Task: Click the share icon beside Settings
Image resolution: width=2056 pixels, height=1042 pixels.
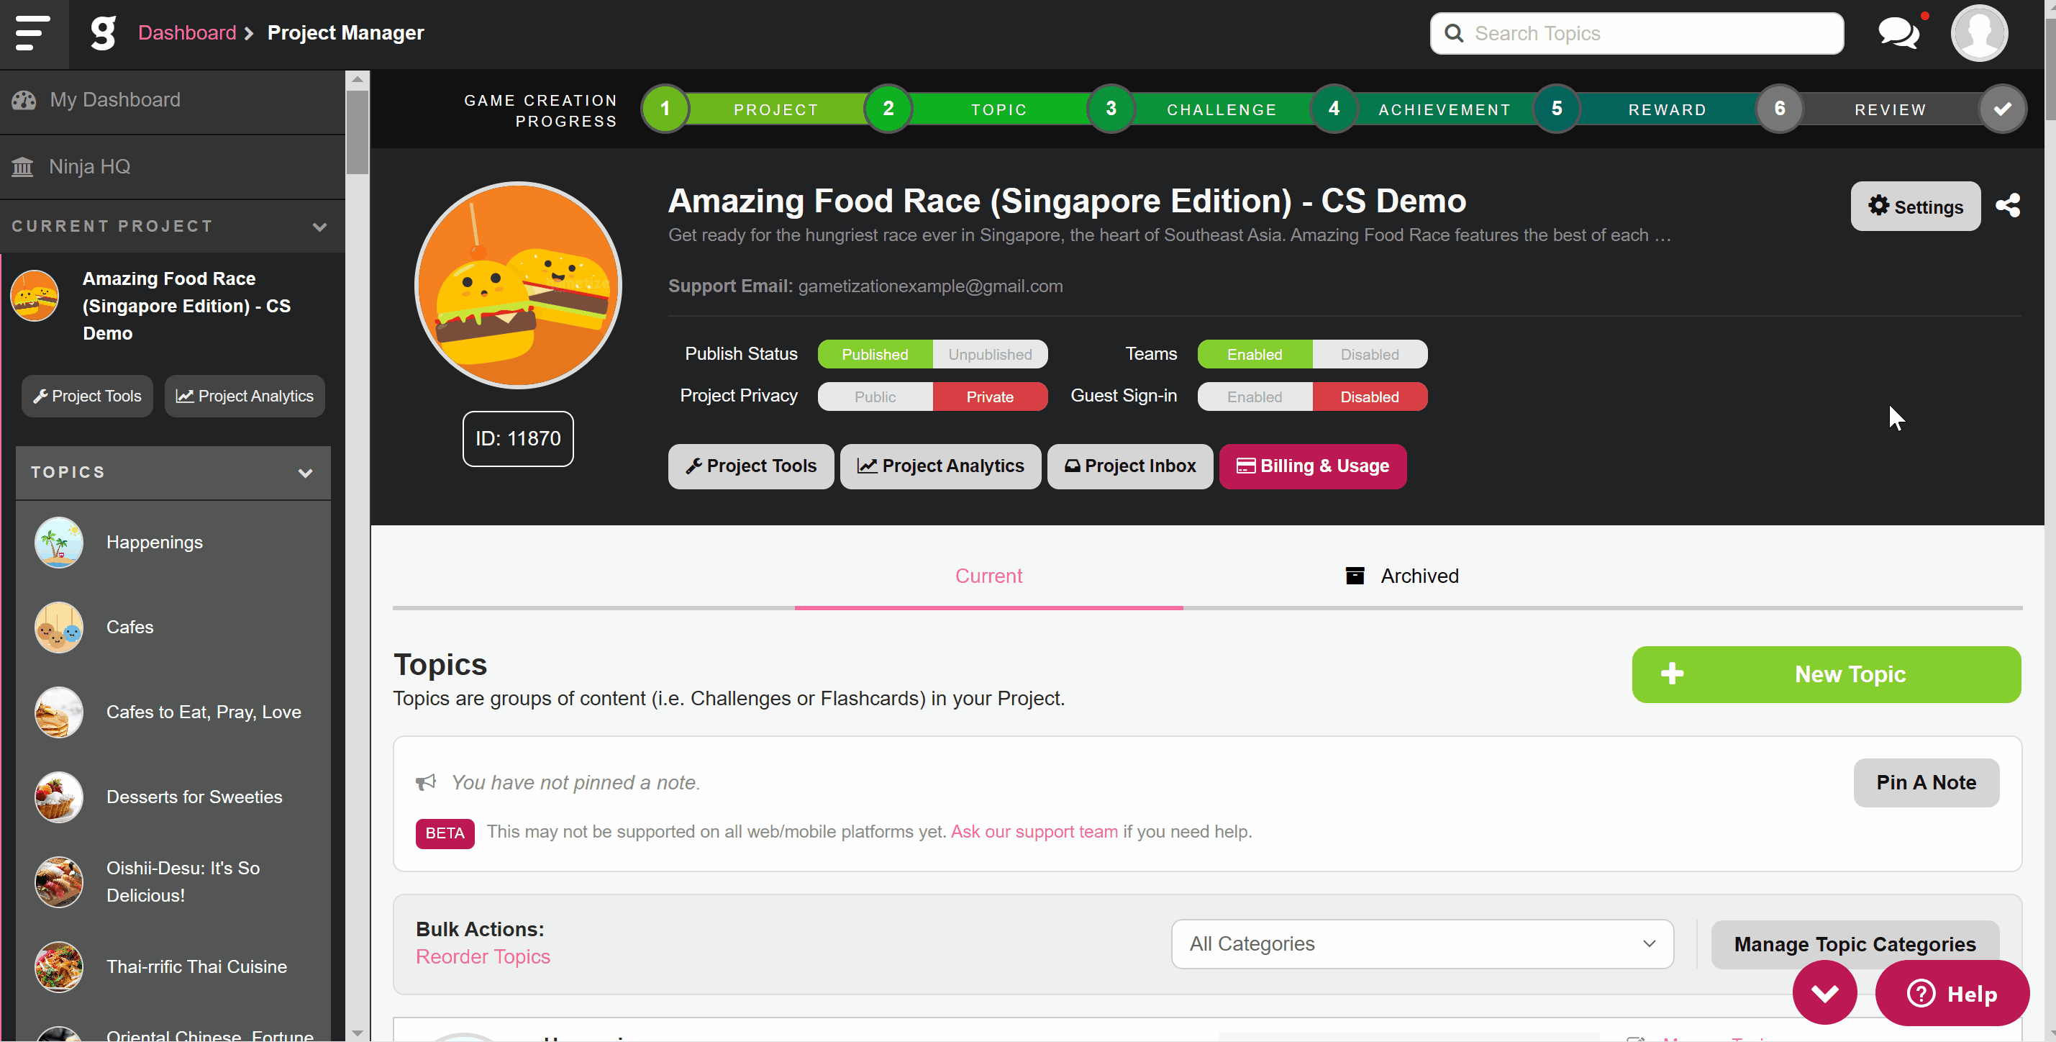Action: click(2008, 206)
